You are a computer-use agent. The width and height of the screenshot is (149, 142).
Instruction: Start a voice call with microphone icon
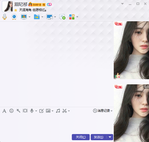tap(5, 17)
